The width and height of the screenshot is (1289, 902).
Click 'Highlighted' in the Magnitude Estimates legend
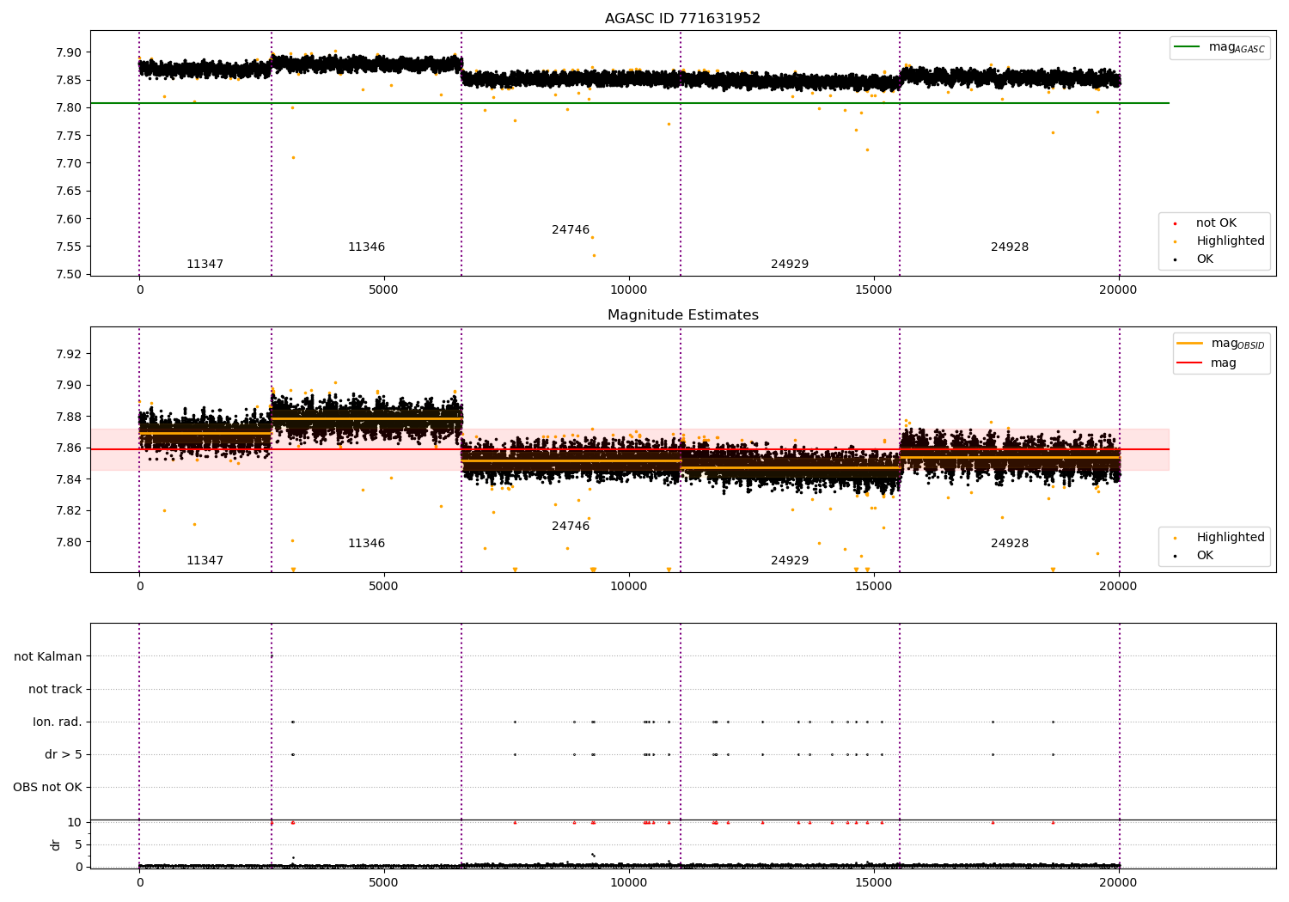coord(1230,538)
